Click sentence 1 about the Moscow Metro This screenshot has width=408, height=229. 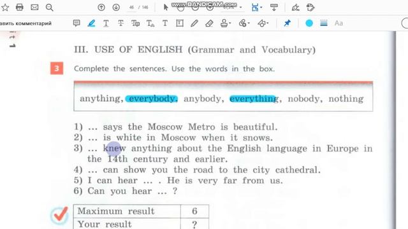[x=176, y=127]
